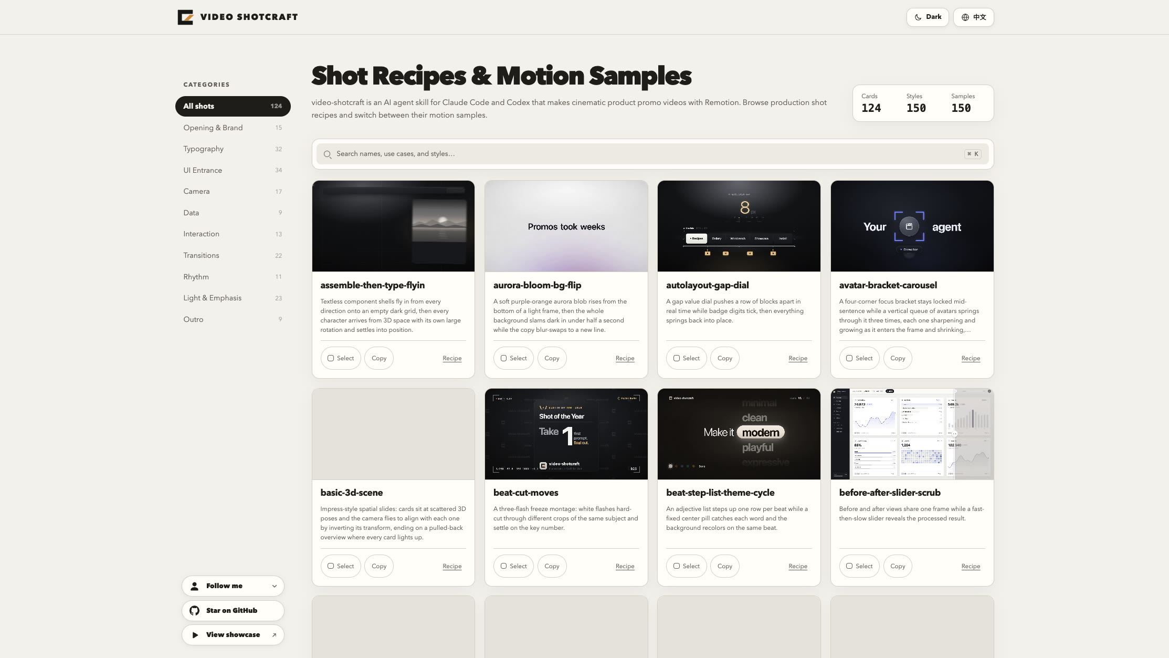Screen dimensions: 1169x658
Task: Click the external arrow icon on View showcase
Action: [274, 635]
